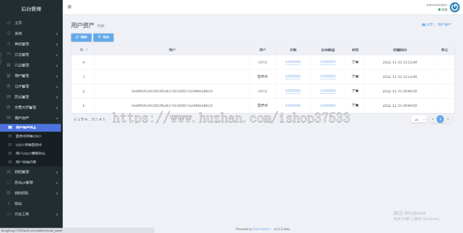Toggle the sidebar with the hamburger icon
Viewport: 463px width, 233px height.
pyautogui.click(x=69, y=7)
